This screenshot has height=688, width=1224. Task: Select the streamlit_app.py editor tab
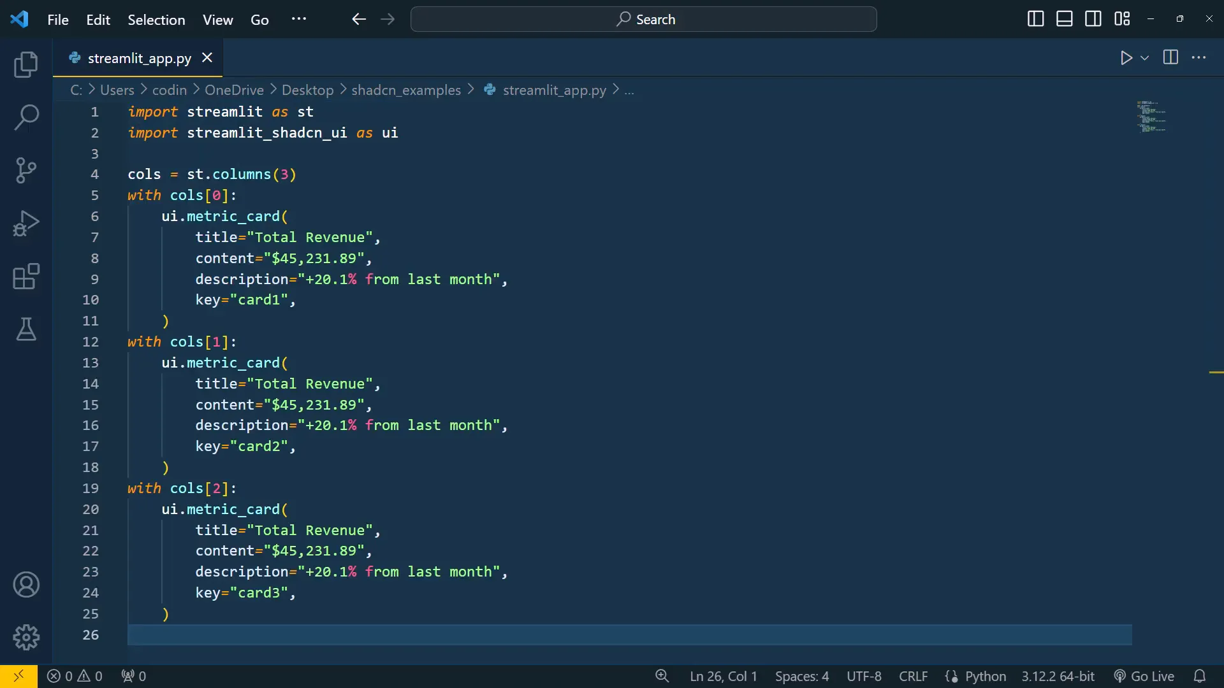pos(139,58)
